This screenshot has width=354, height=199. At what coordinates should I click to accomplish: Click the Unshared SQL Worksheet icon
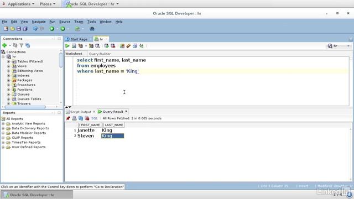pos(122,46)
